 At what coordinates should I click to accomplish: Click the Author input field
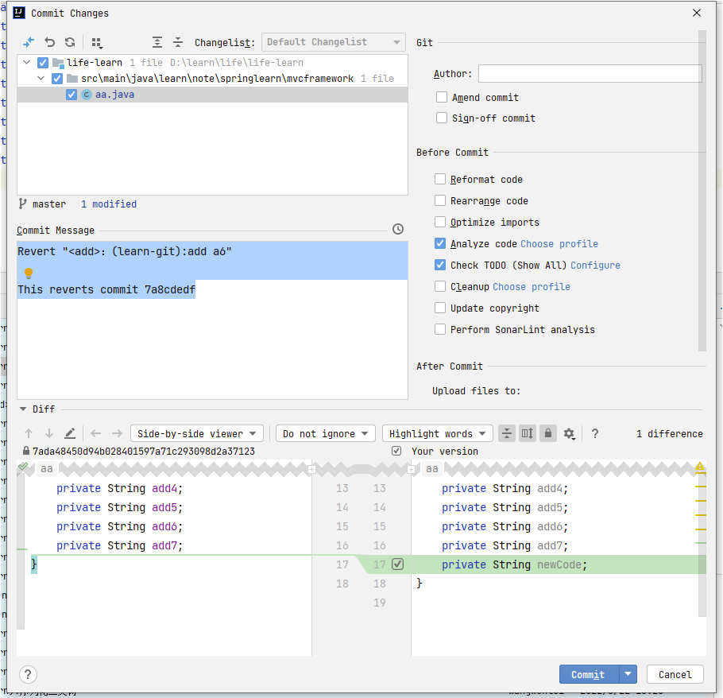coord(590,74)
